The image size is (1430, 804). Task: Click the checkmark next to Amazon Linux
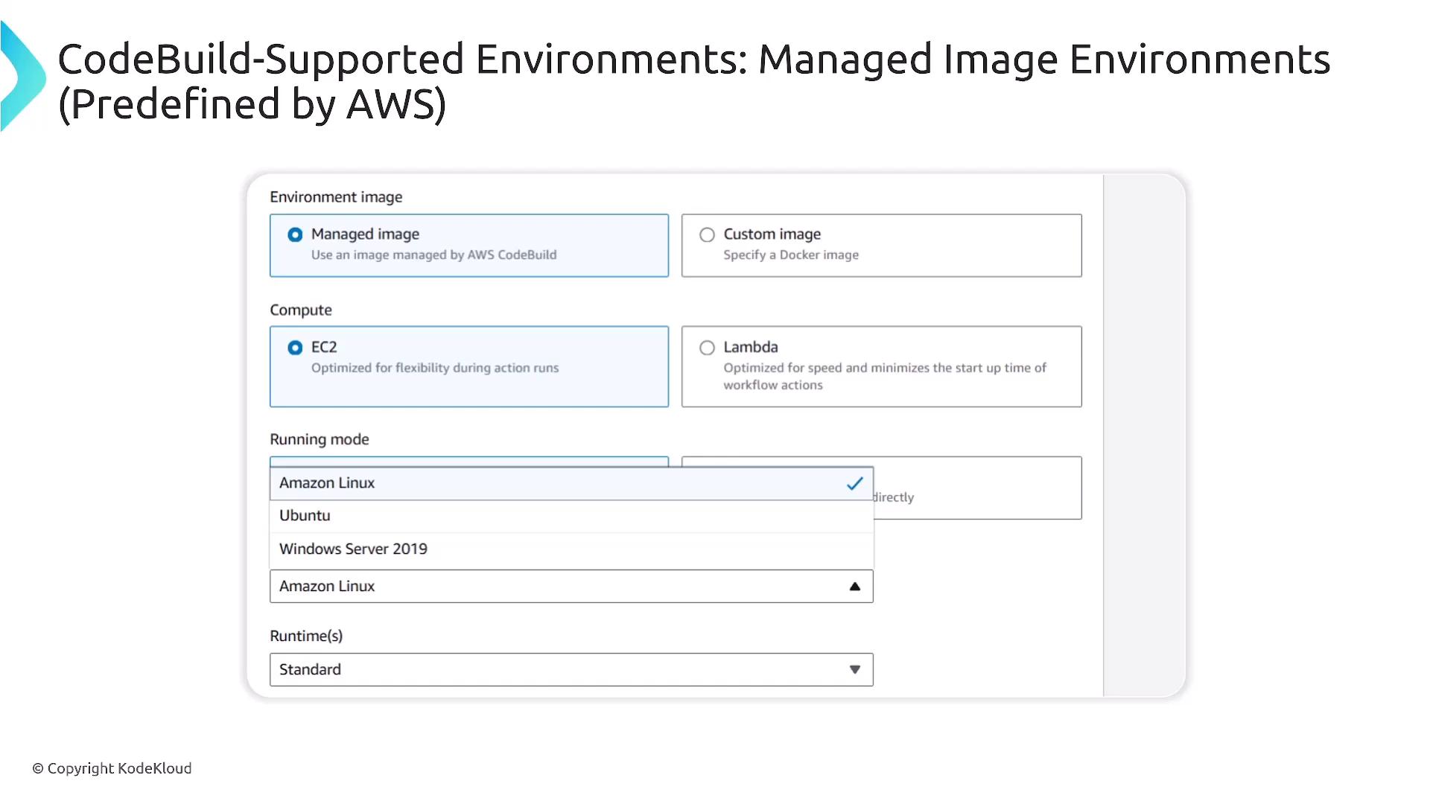point(854,484)
